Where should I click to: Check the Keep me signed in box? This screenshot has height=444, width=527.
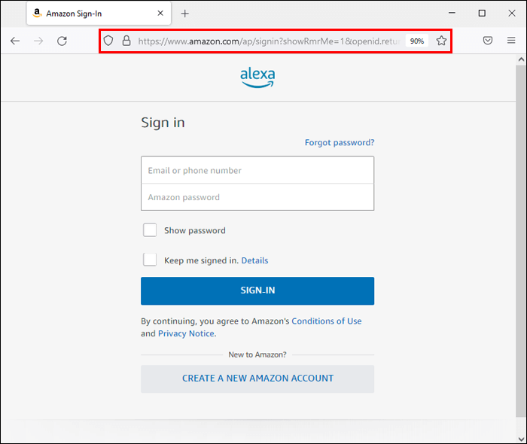click(150, 260)
